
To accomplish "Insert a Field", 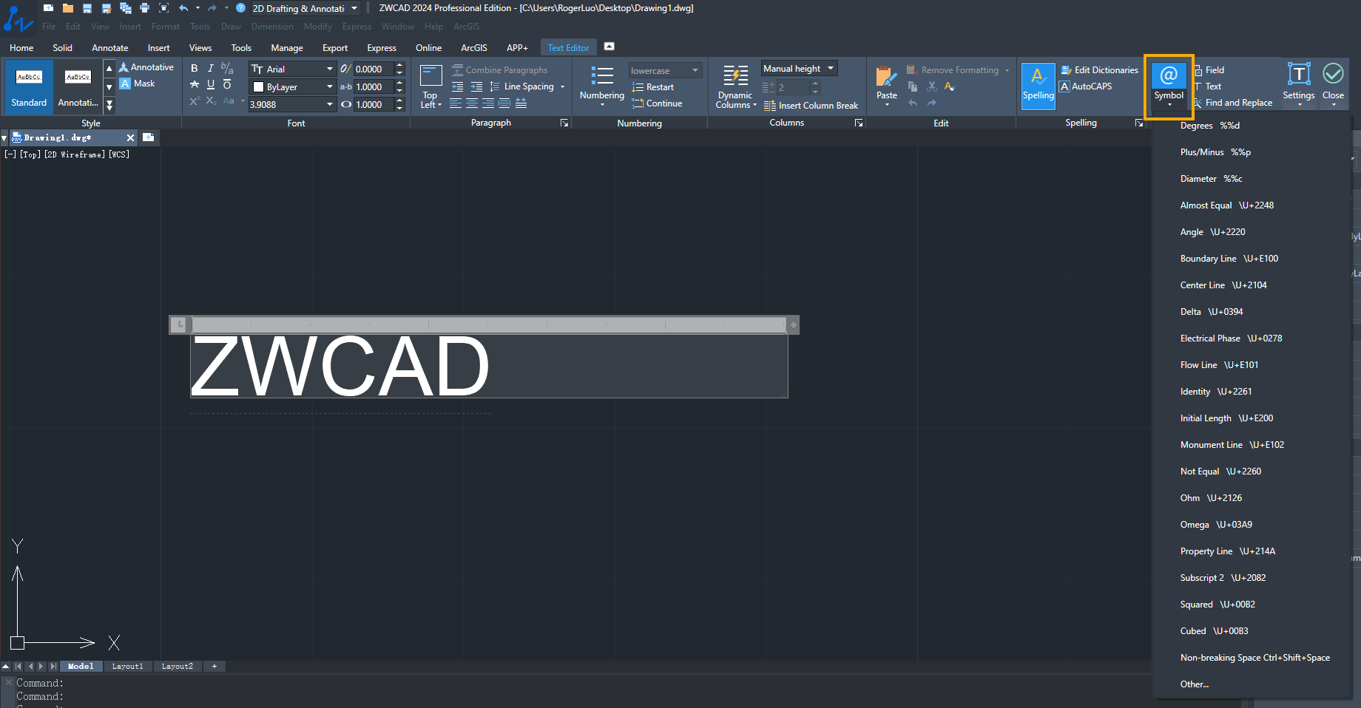I will [x=1210, y=70].
